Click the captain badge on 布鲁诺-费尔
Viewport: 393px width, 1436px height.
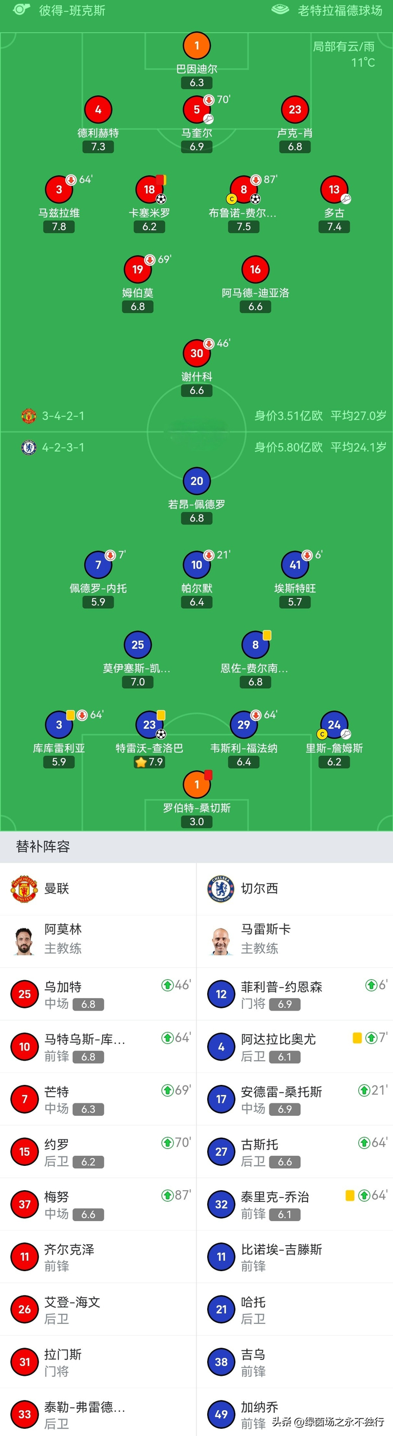point(232,199)
